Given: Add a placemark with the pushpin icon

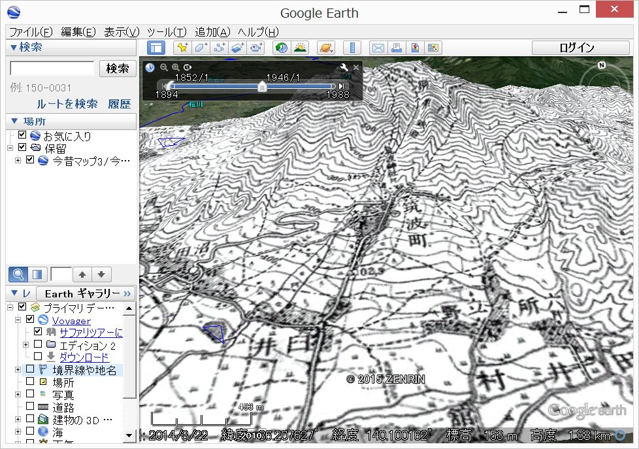Looking at the screenshot, I should tap(182, 48).
